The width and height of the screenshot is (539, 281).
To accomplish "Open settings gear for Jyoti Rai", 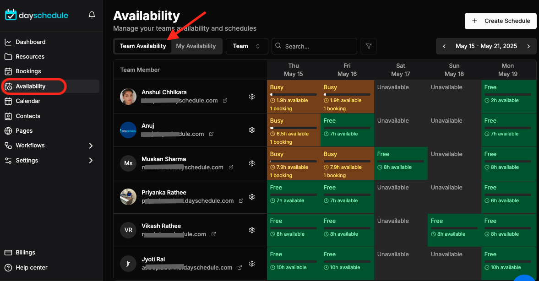I will [252, 264].
